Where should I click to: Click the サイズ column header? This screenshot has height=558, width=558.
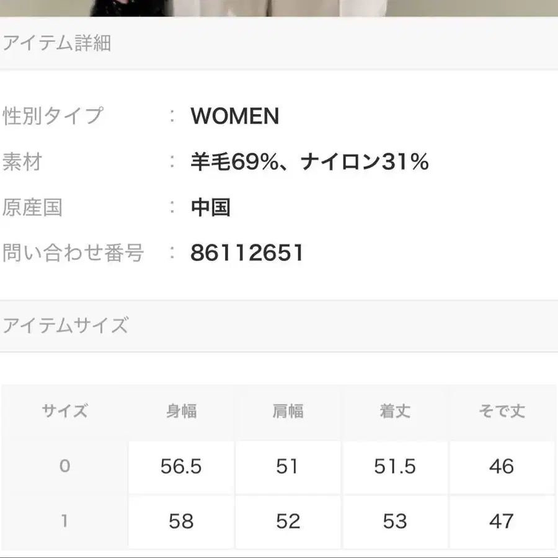[64, 411]
